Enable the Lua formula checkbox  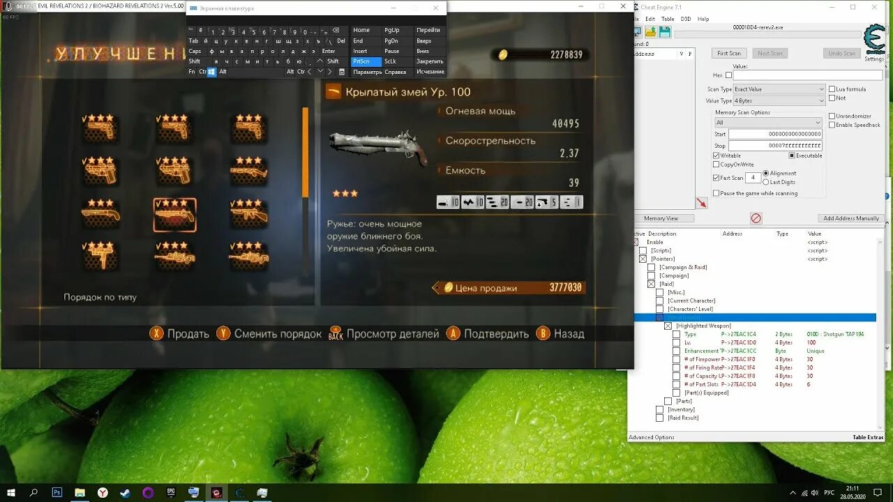(832, 89)
